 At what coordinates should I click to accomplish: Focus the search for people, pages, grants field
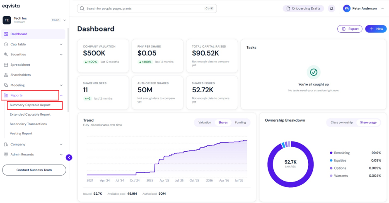tap(147, 8)
